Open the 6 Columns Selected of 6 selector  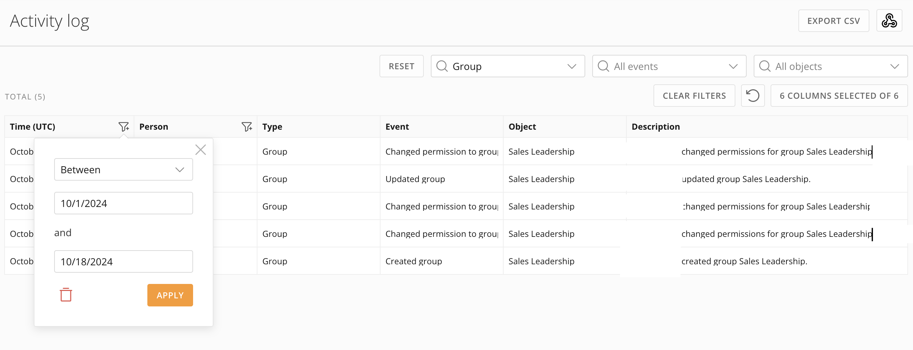coord(838,96)
